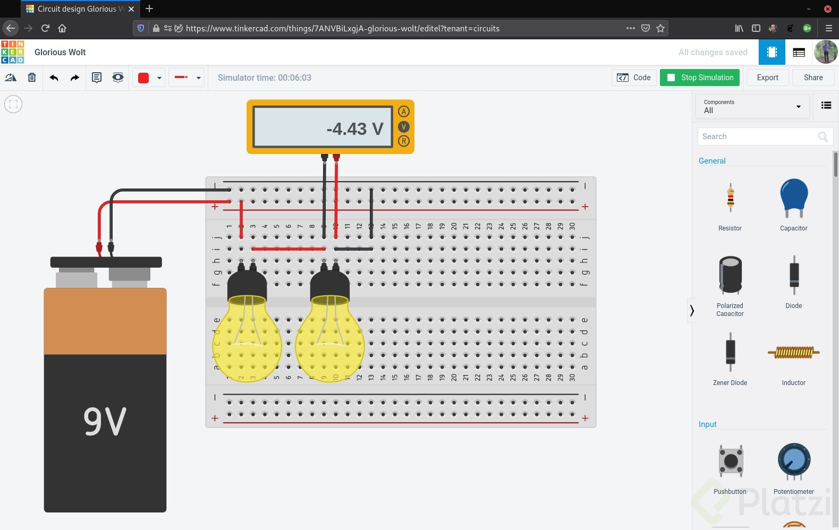
Task: Click the Share button
Action: 813,78
